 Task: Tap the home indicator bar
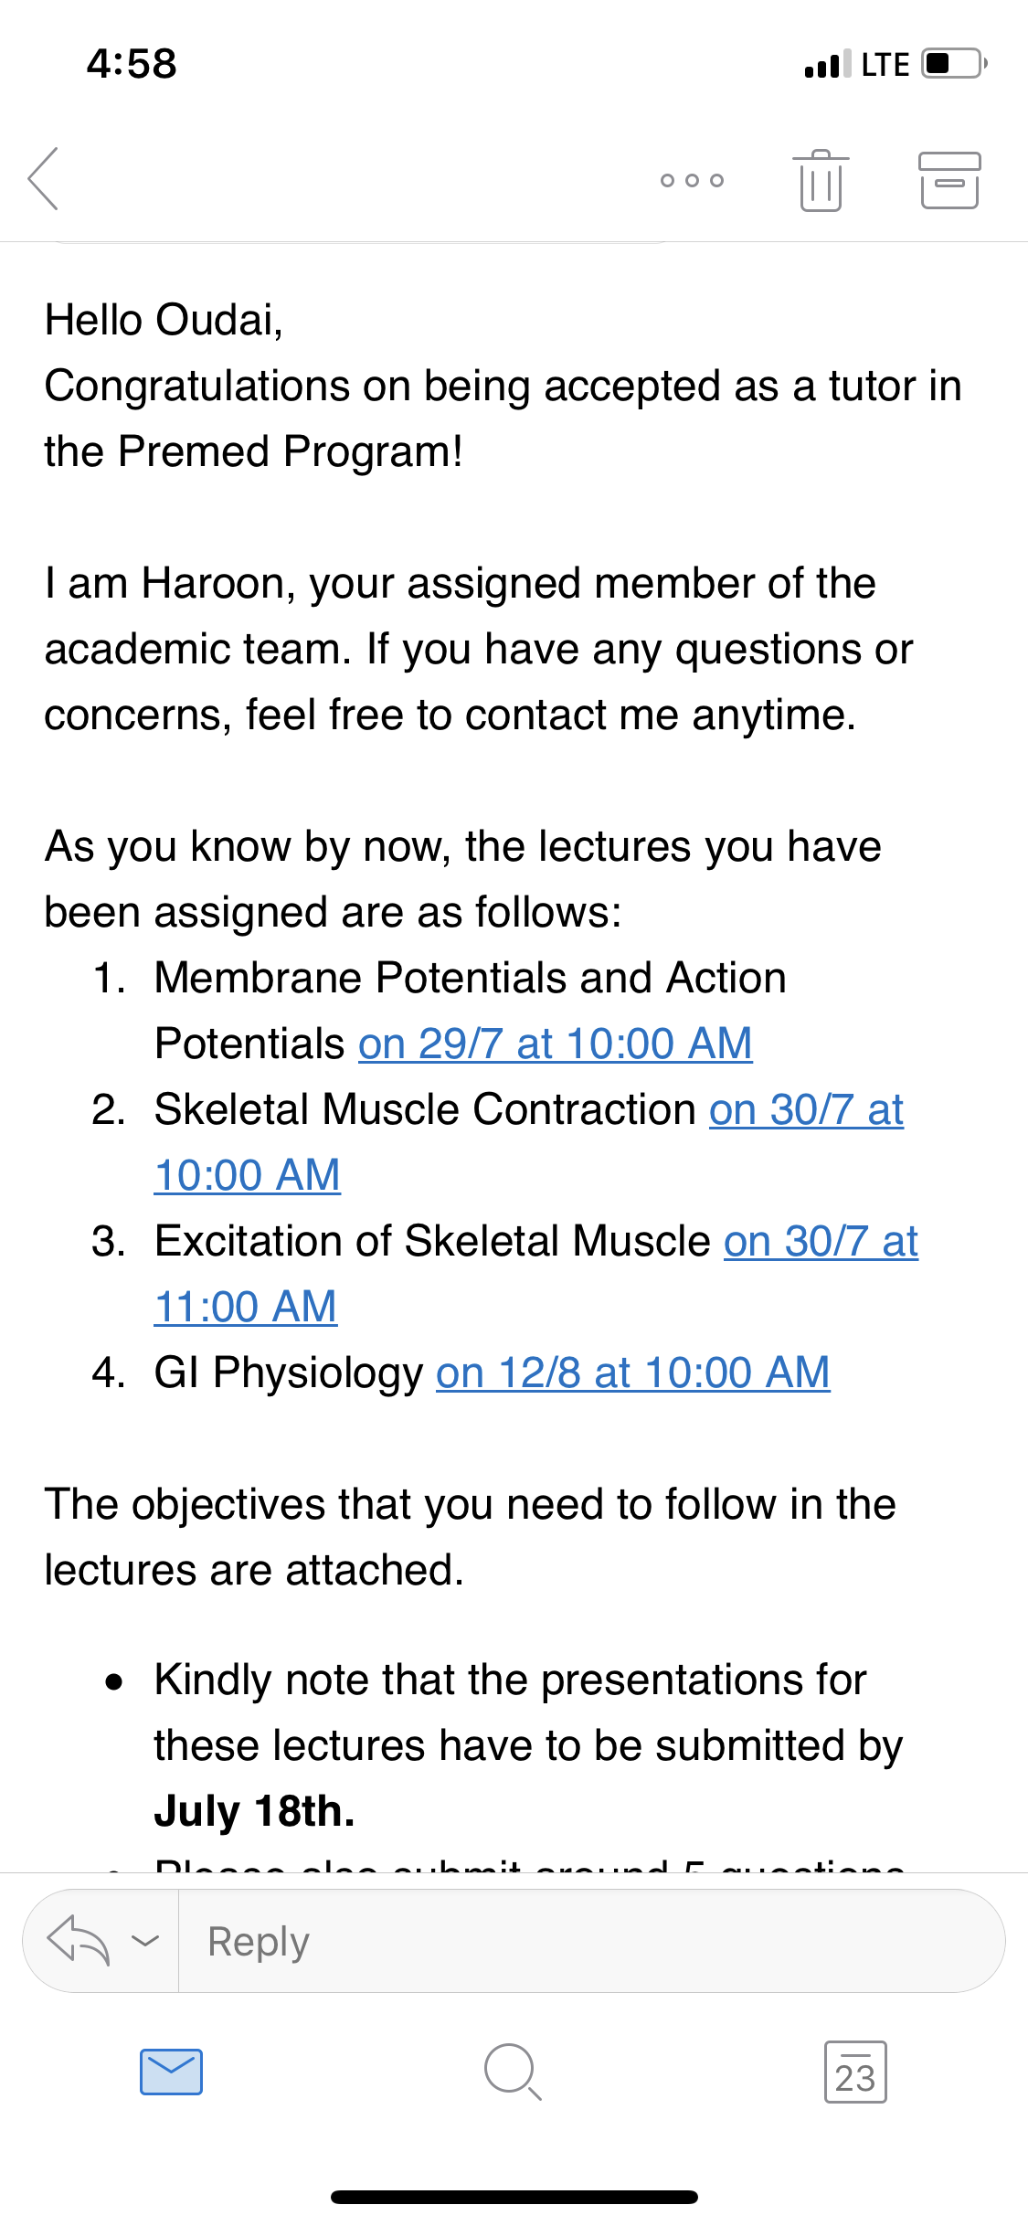point(514,2197)
